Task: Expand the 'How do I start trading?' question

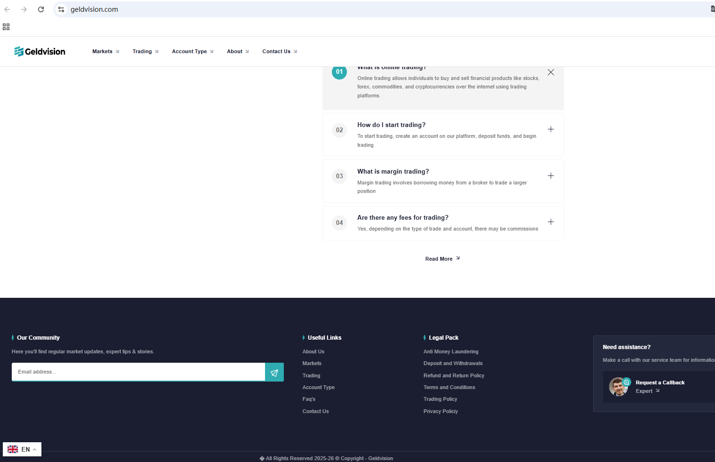Action: pyautogui.click(x=551, y=129)
